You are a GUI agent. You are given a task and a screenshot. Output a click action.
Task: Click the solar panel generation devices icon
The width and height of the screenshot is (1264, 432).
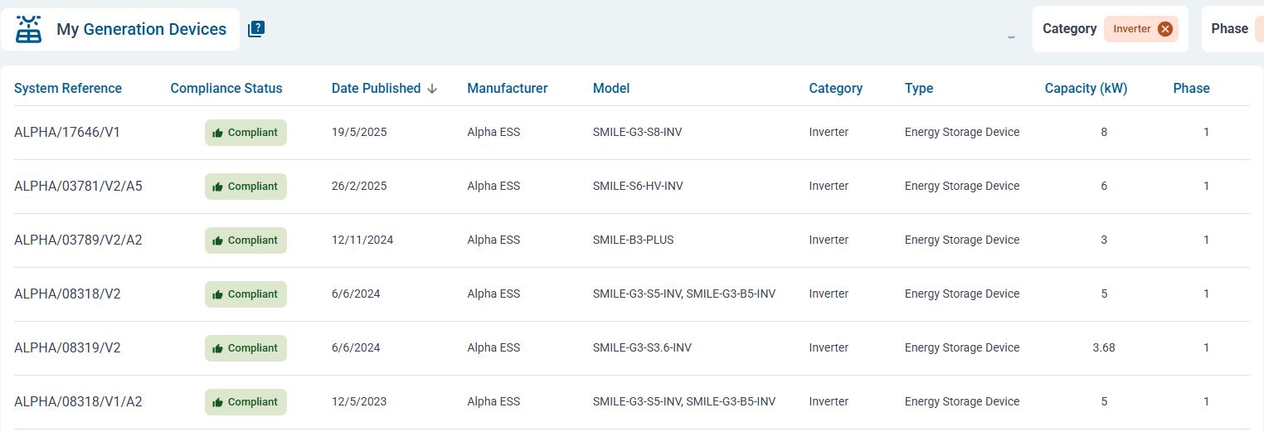coord(29,29)
